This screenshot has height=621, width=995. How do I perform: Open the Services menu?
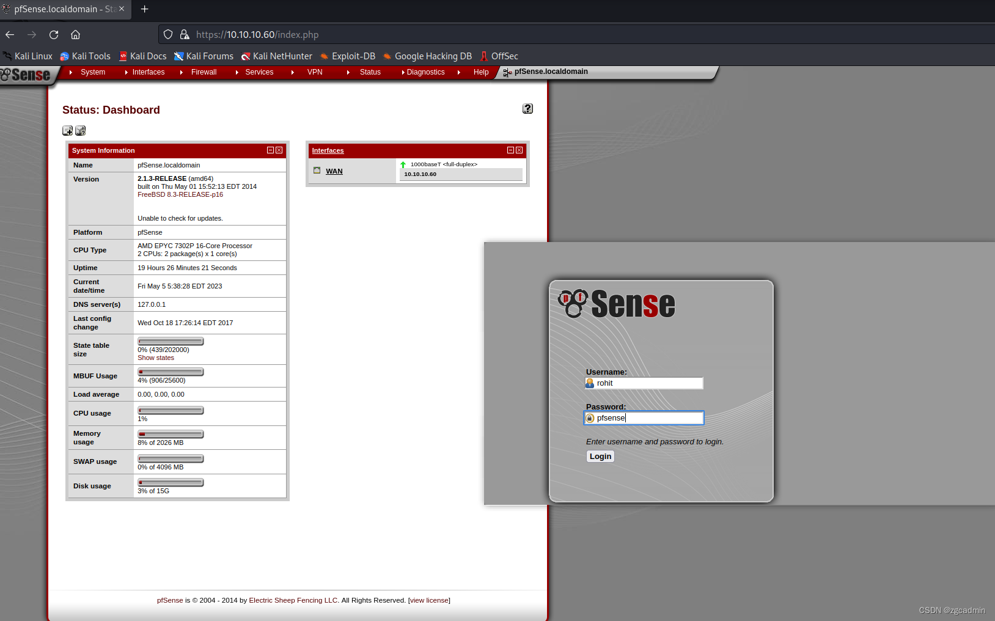click(259, 72)
